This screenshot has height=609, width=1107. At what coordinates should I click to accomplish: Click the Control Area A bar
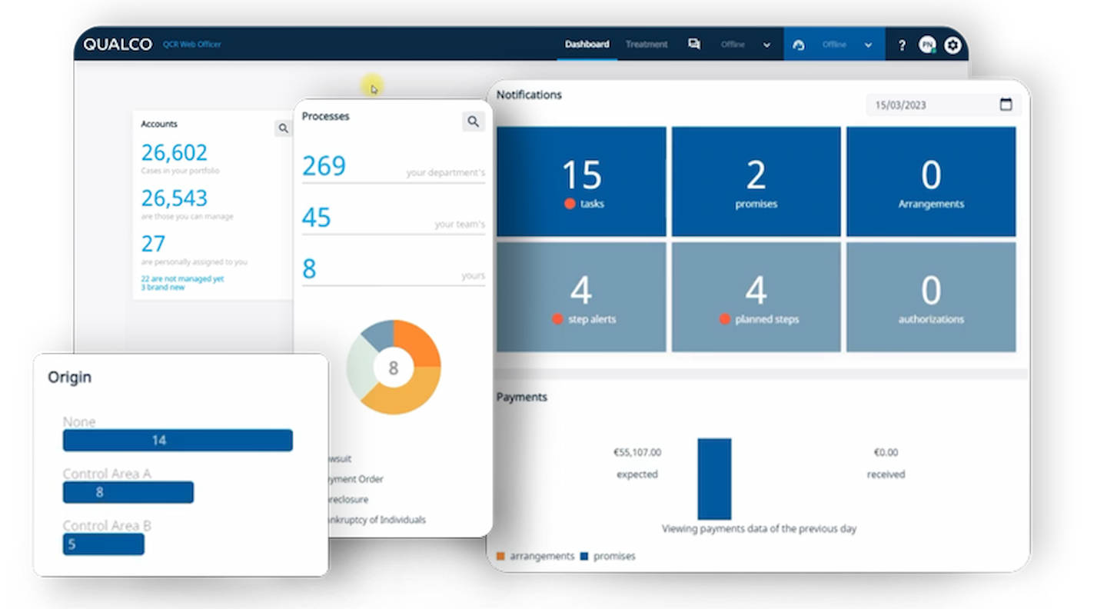click(x=128, y=492)
